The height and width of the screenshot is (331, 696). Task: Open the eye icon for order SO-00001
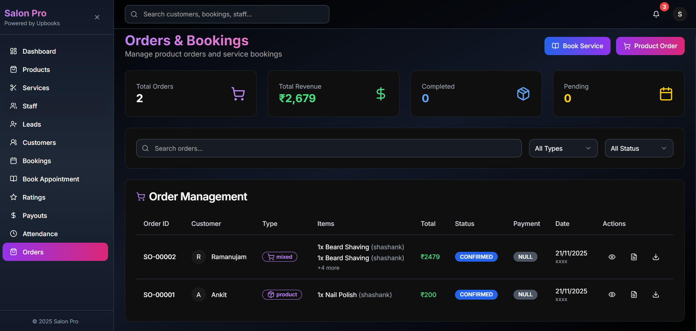point(612,295)
